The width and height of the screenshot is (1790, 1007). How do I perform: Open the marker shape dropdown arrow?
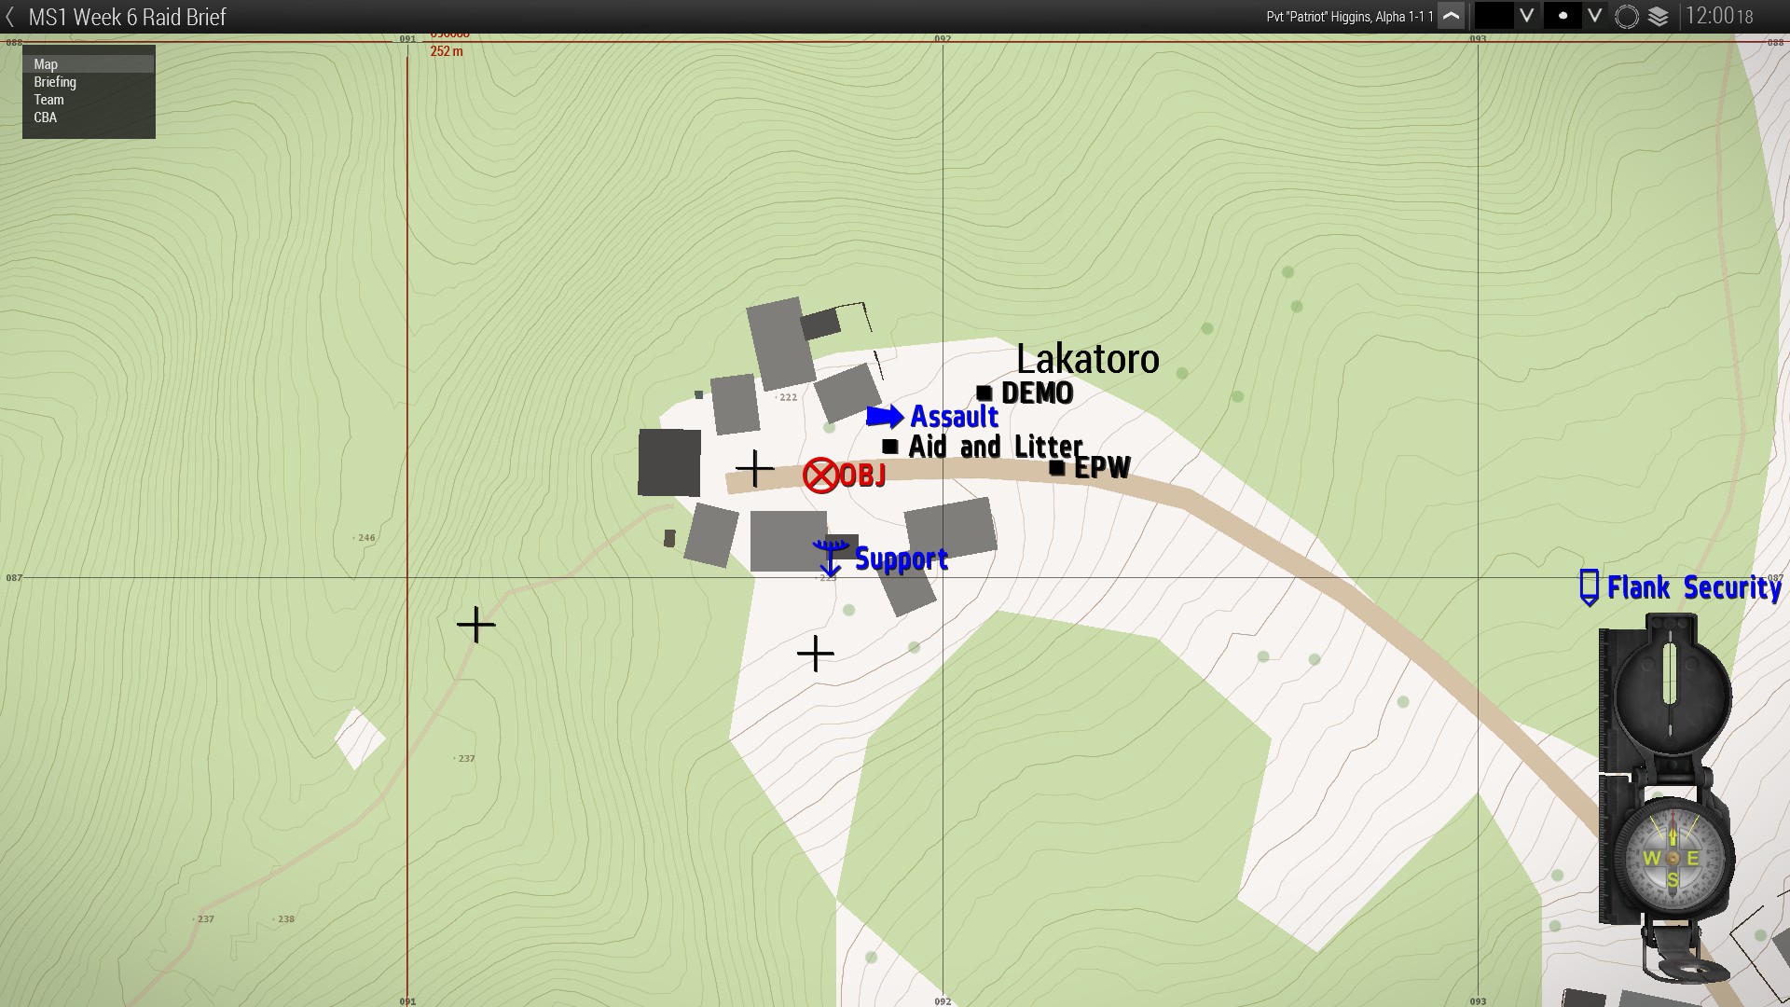point(1595,16)
